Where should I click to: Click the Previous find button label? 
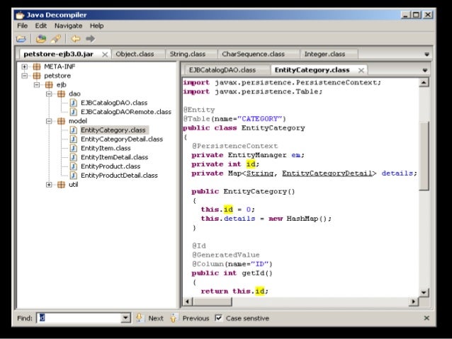pyautogui.click(x=196, y=318)
